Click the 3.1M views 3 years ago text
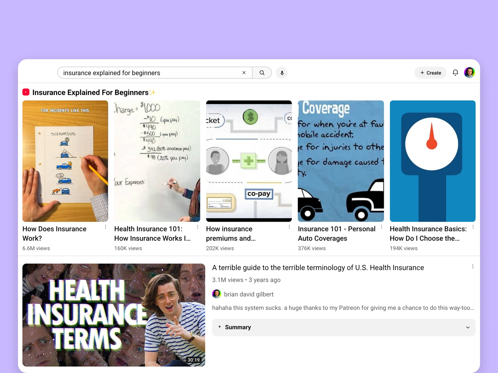 (246, 280)
